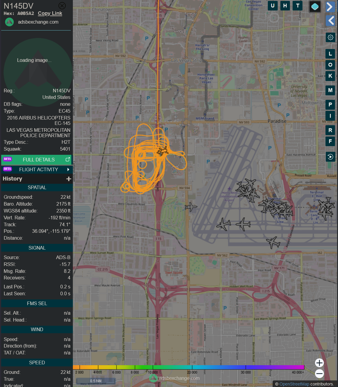Click the SIGNAL section header

pyautogui.click(x=37, y=248)
